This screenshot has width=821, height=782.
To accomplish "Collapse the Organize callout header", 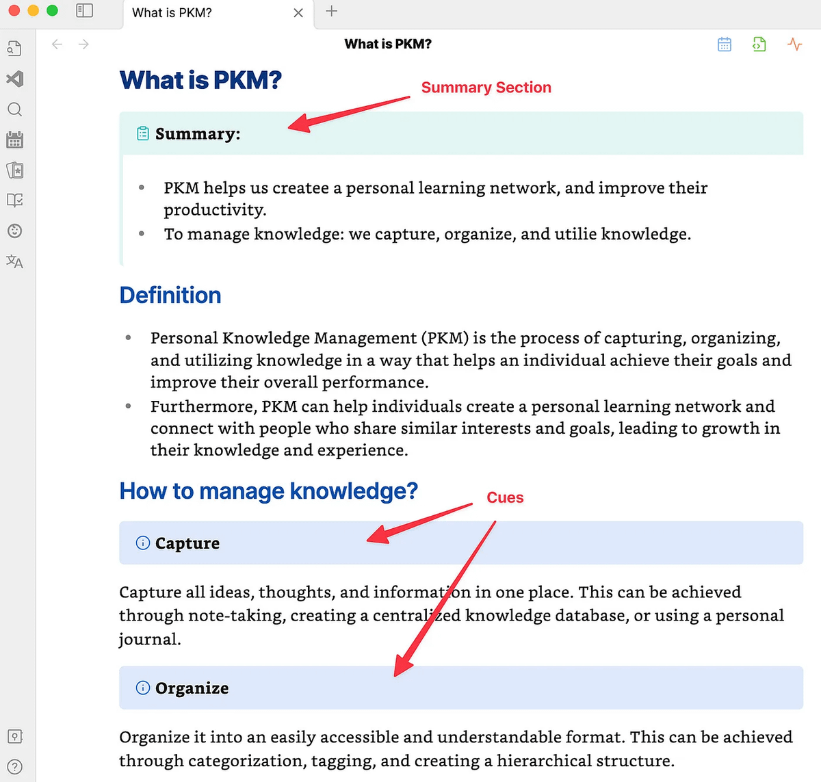I will click(x=192, y=688).
